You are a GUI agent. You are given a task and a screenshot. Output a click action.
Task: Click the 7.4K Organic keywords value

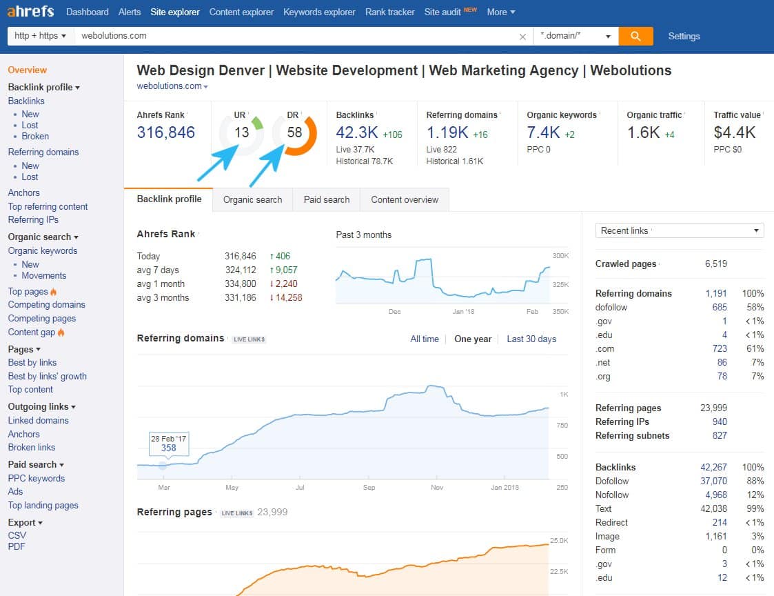(x=544, y=132)
